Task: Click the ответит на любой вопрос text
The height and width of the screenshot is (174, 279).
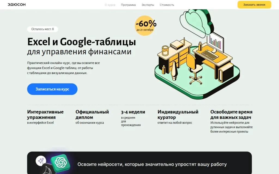Action: click(x=175, y=123)
